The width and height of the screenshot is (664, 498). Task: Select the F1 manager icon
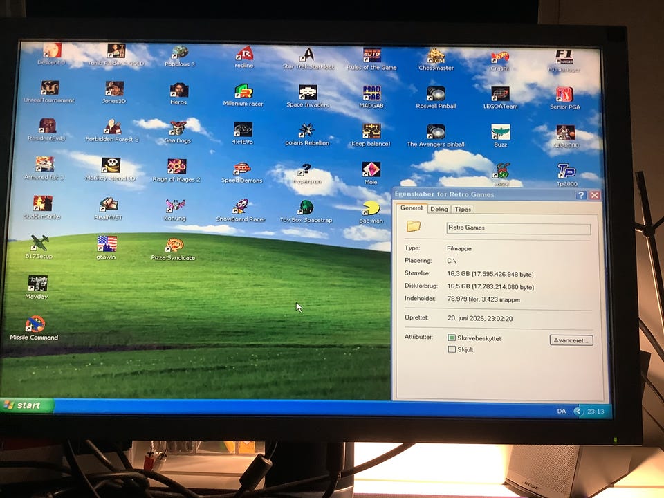[x=564, y=57]
